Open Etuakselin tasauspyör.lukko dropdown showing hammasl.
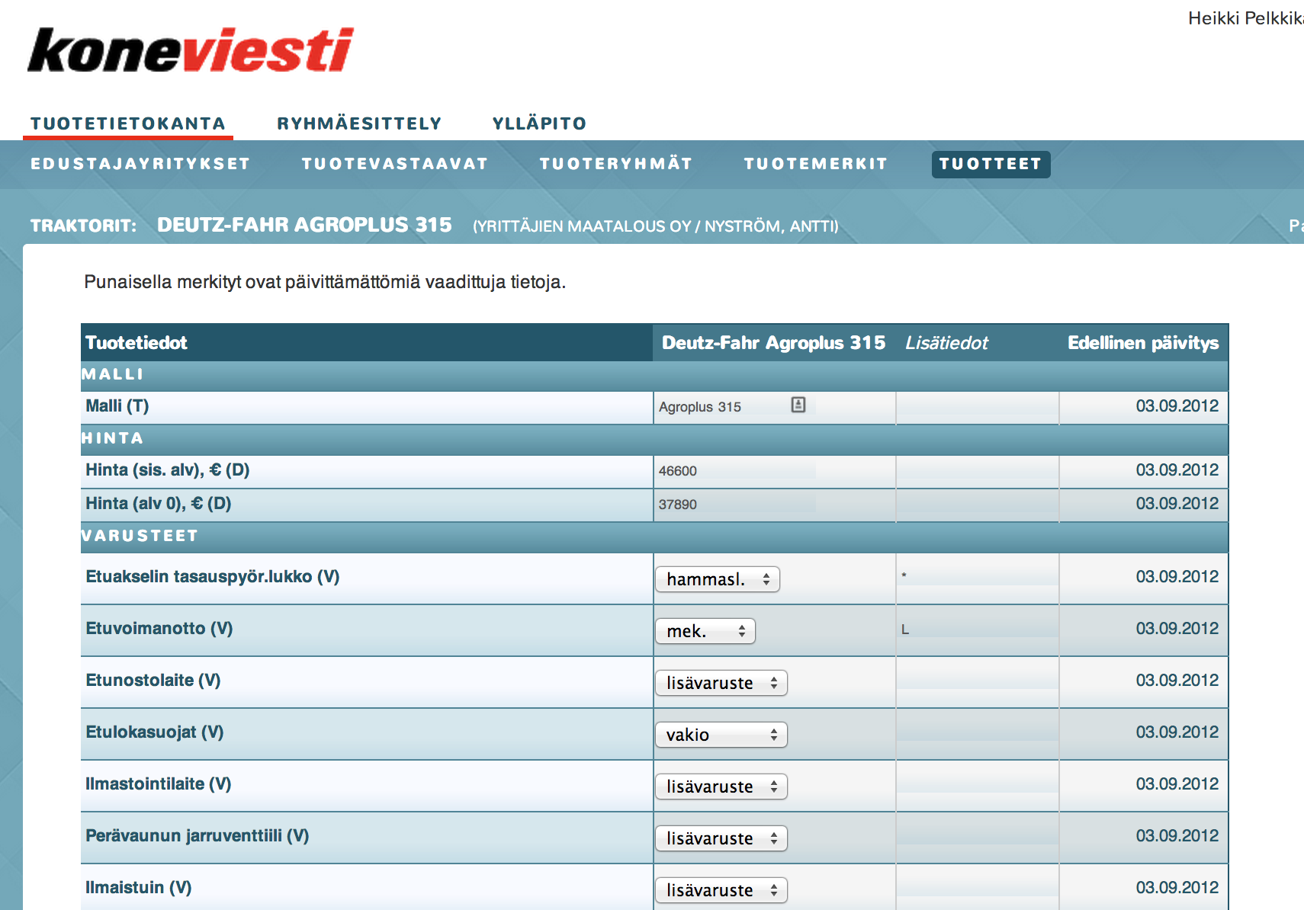1304x910 pixels. (718, 579)
